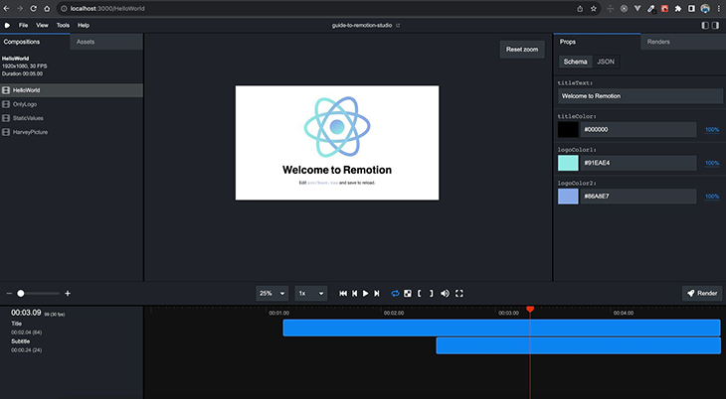Open the Tools menu
Image resolution: width=726 pixels, height=399 pixels.
tap(63, 25)
